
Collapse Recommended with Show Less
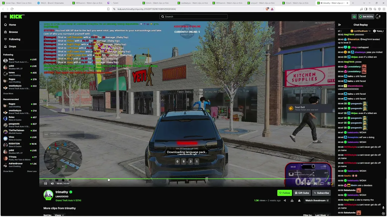[32, 171]
